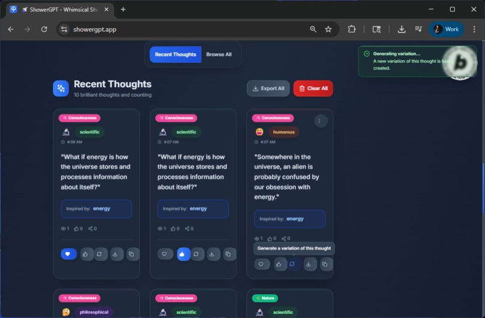Close the ShowerGPT browser tab

coord(107,10)
